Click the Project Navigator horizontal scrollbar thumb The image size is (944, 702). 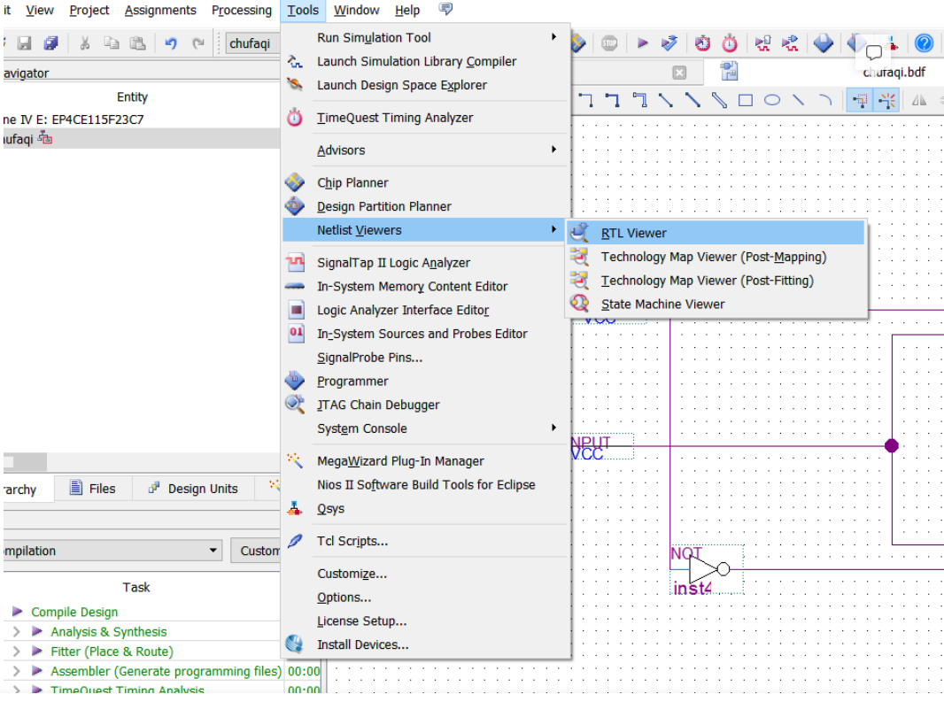point(25,462)
